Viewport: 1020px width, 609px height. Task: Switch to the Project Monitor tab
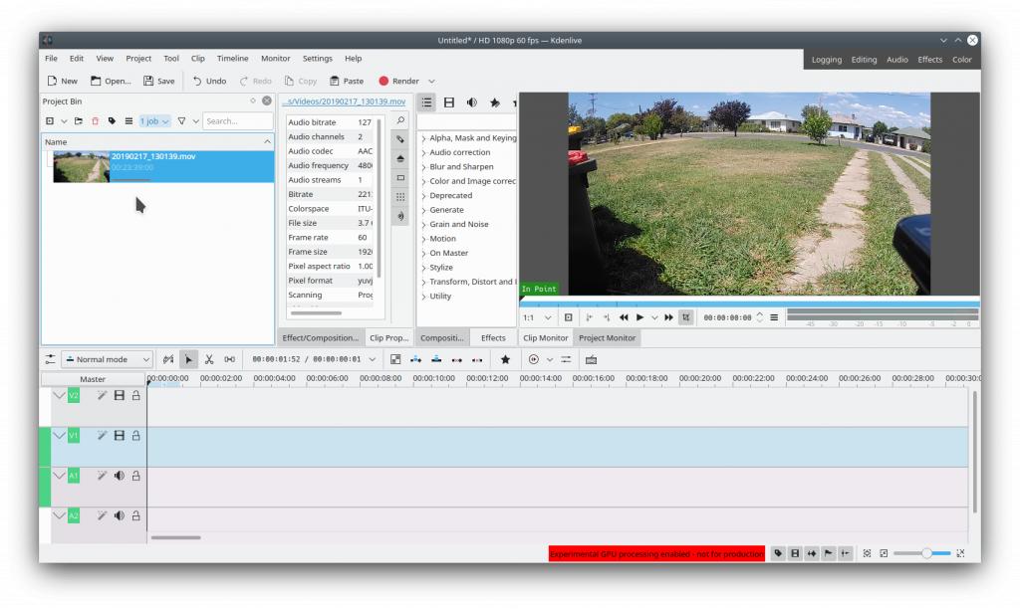click(607, 338)
